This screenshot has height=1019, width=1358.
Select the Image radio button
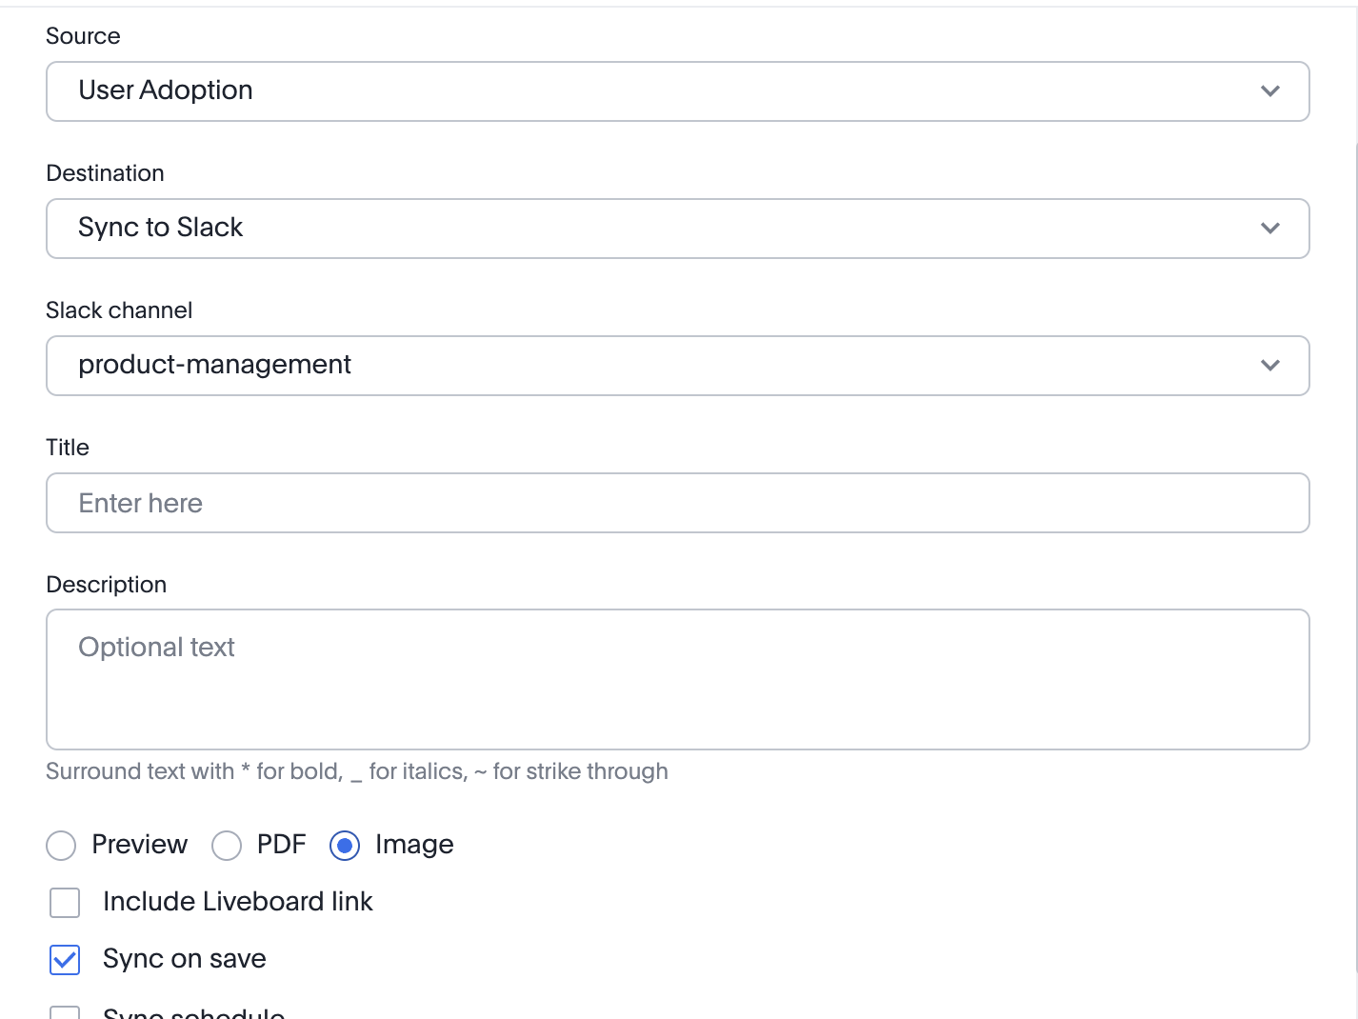click(x=344, y=845)
